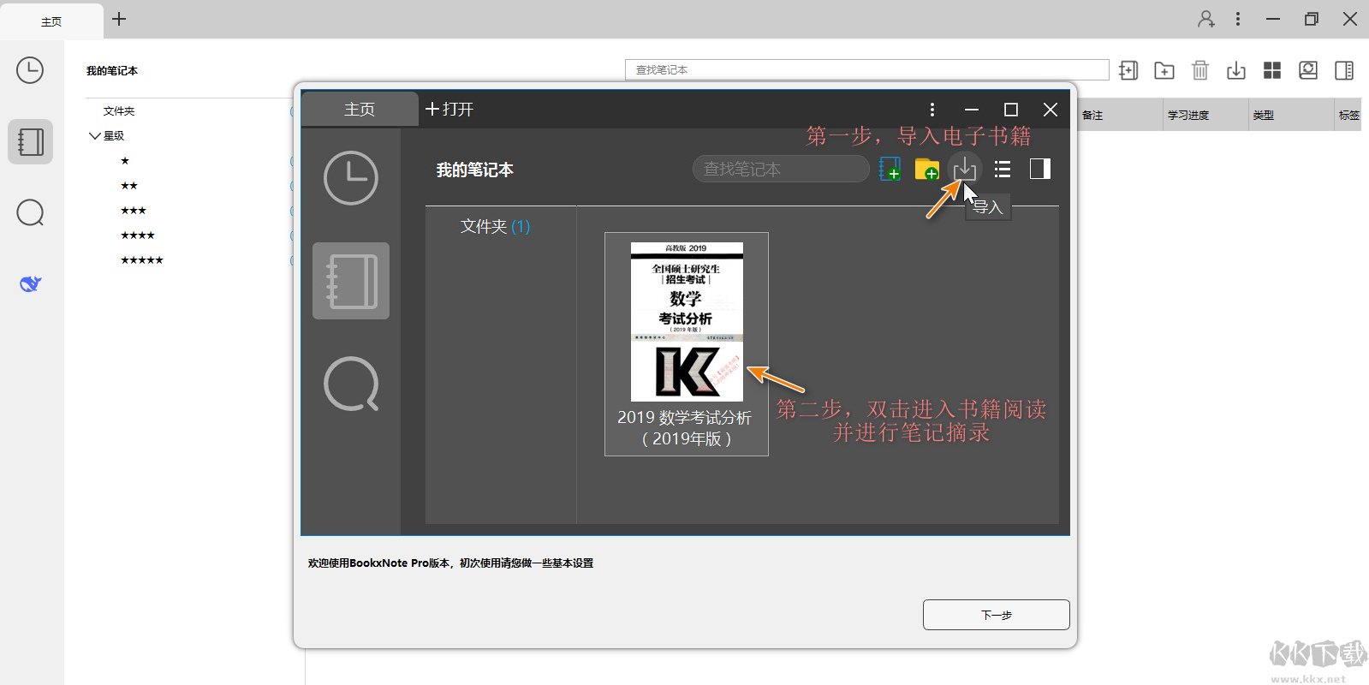
Task: Click the cover image view icon in main toolbar
Action: pos(1308,70)
